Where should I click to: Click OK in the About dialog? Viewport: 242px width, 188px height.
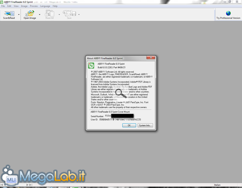pyautogui.click(x=129, y=125)
